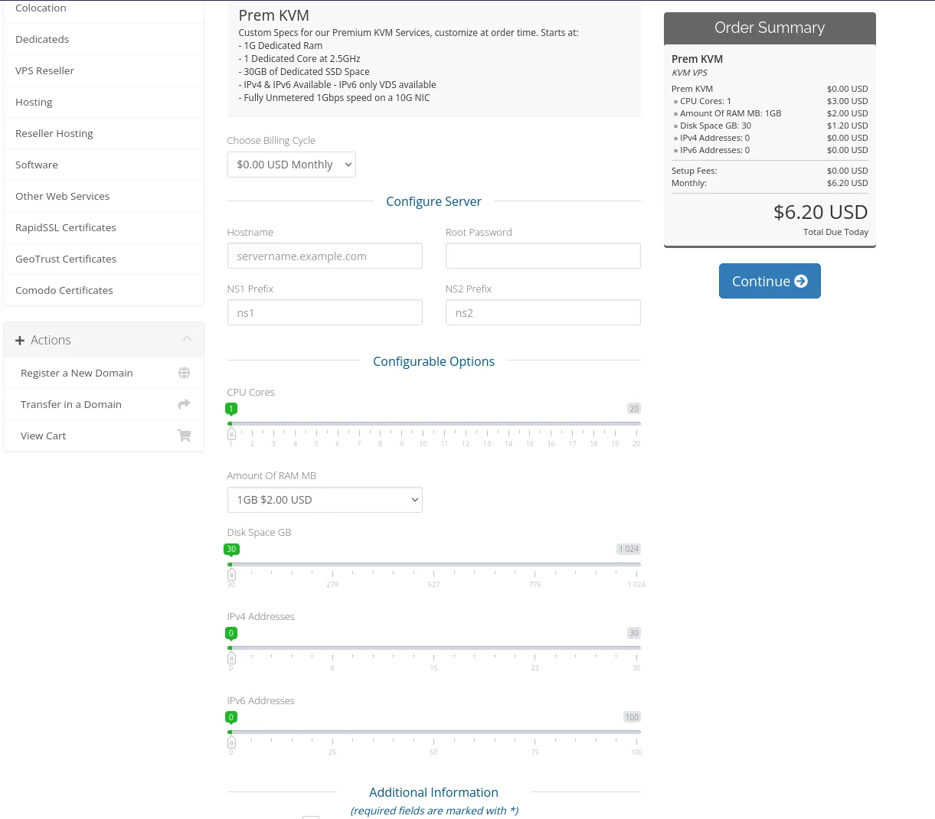
Task: Focus the Hostname input field
Action: point(324,256)
